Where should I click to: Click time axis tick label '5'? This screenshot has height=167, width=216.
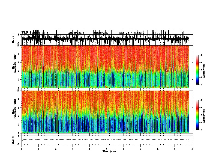point(107,149)
